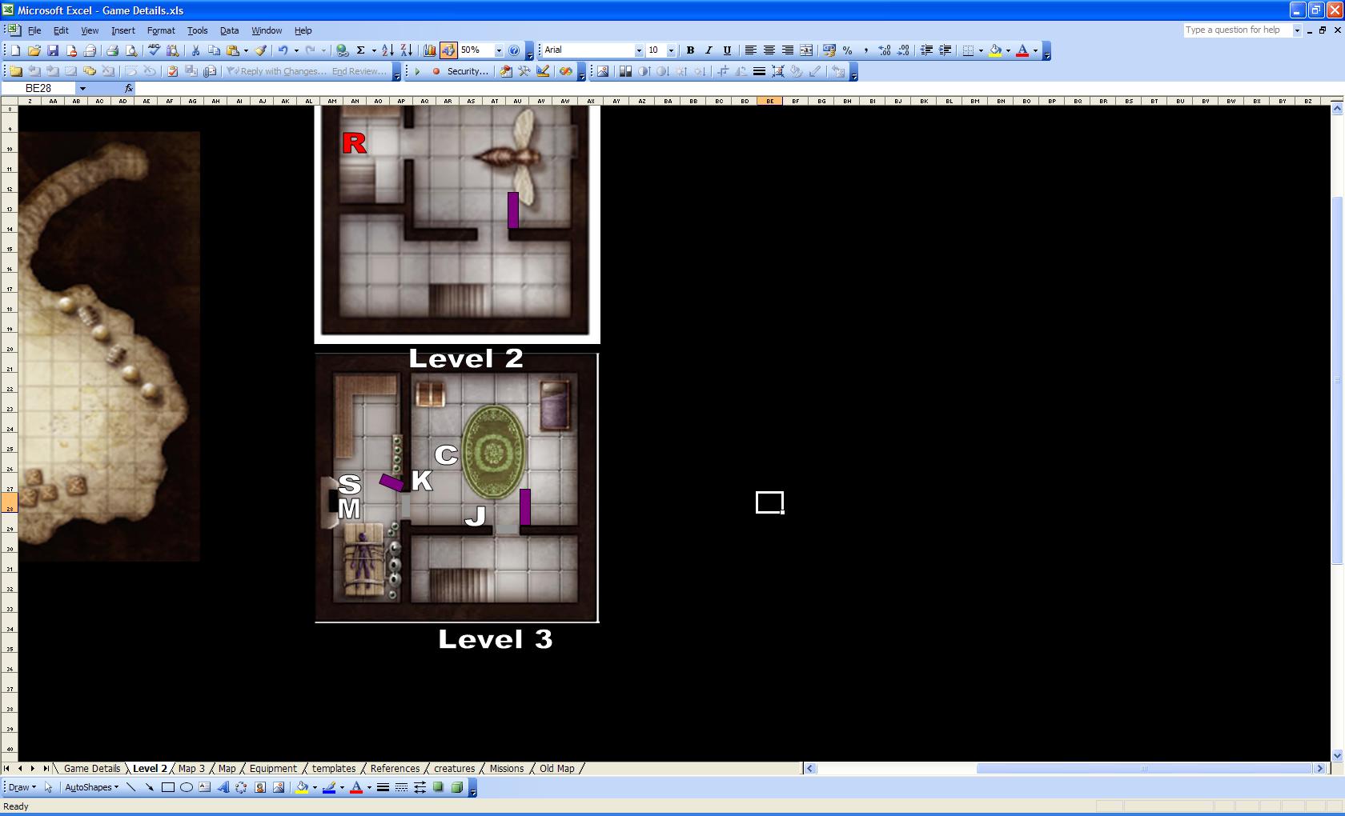The image size is (1345, 816).
Task: Click the Save icon in toolbar
Action: click(53, 50)
